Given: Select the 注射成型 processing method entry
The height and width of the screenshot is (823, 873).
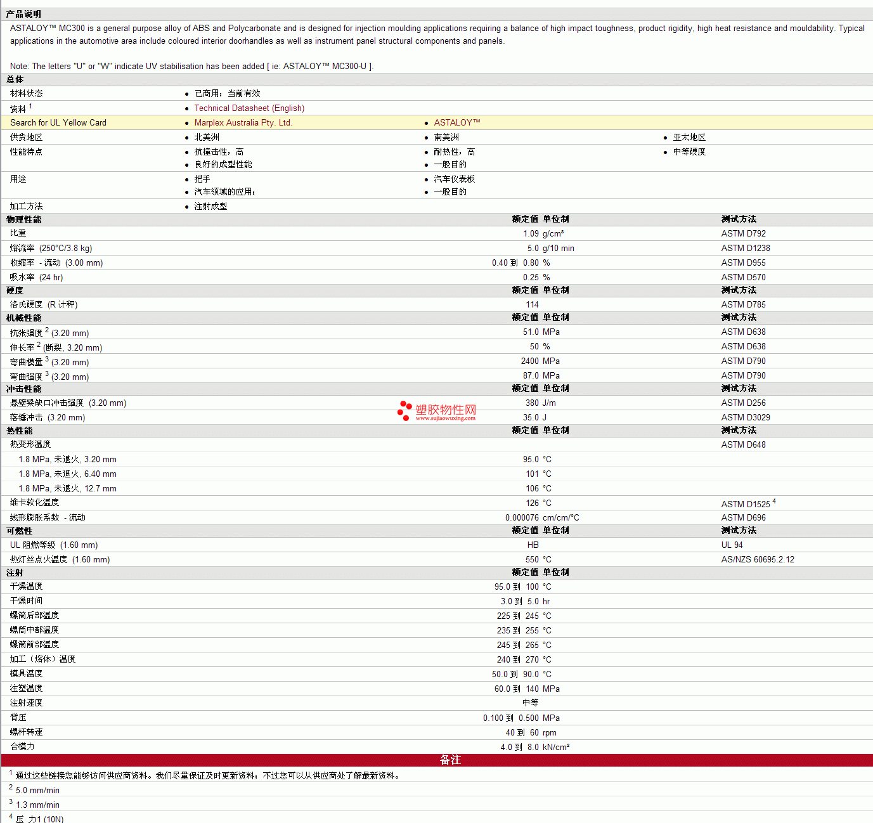Looking at the screenshot, I should coord(210,207).
